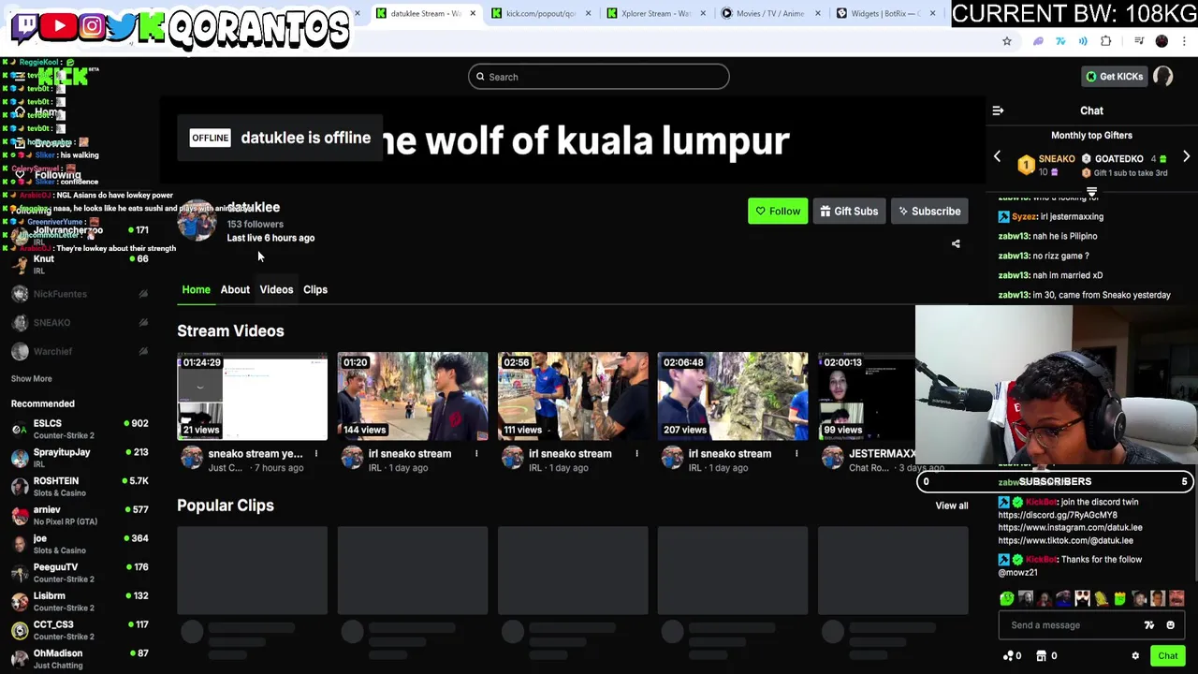
Task: Click the Get KICKs button
Action: pos(1114,77)
